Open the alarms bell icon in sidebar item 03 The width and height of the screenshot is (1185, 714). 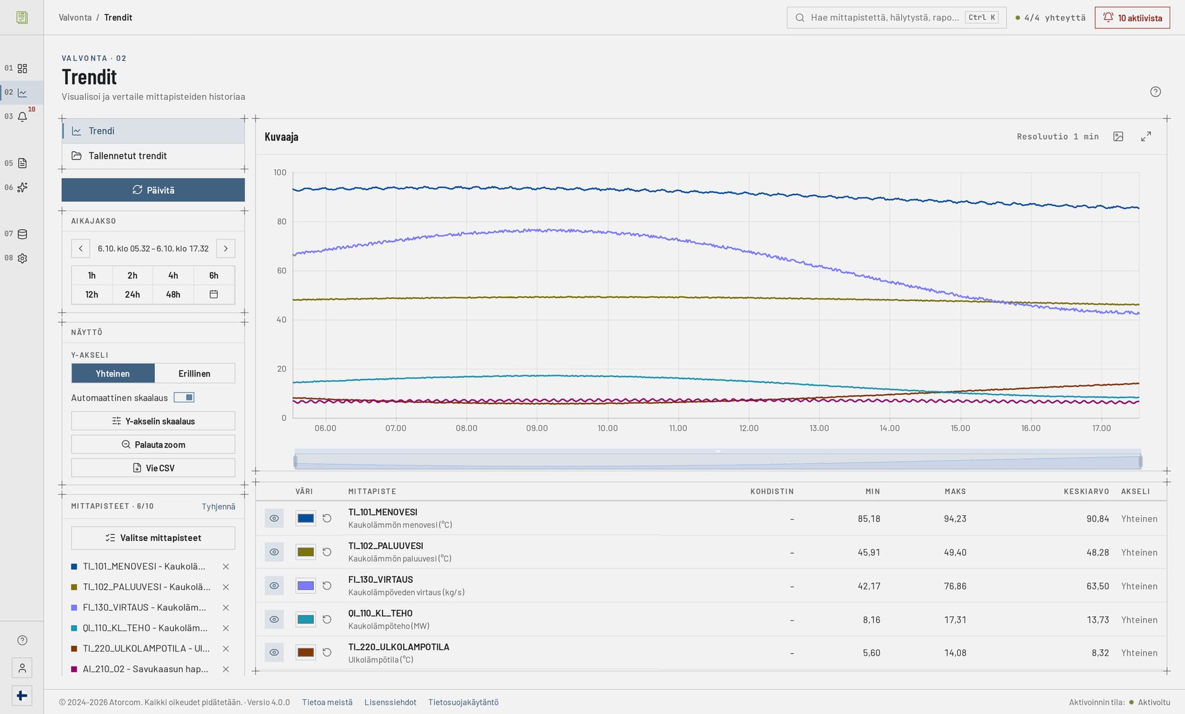click(x=22, y=117)
